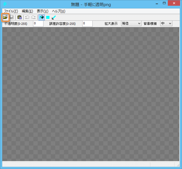The width and height of the screenshot is (182, 169).
Task: Click the app icon in title bar
Action: pyautogui.click(x=5, y=4)
